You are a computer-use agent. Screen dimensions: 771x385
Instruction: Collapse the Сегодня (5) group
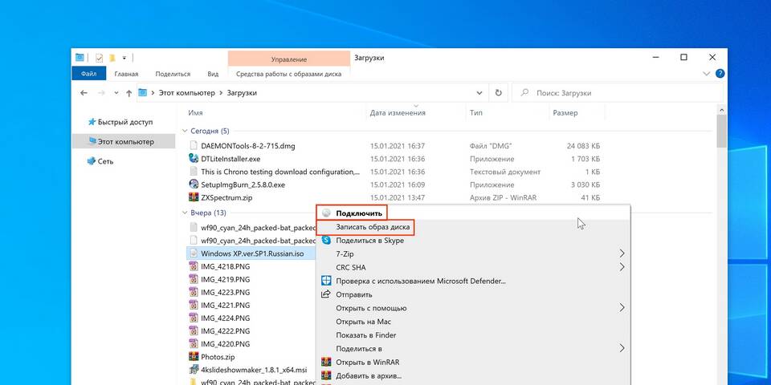[x=185, y=131]
